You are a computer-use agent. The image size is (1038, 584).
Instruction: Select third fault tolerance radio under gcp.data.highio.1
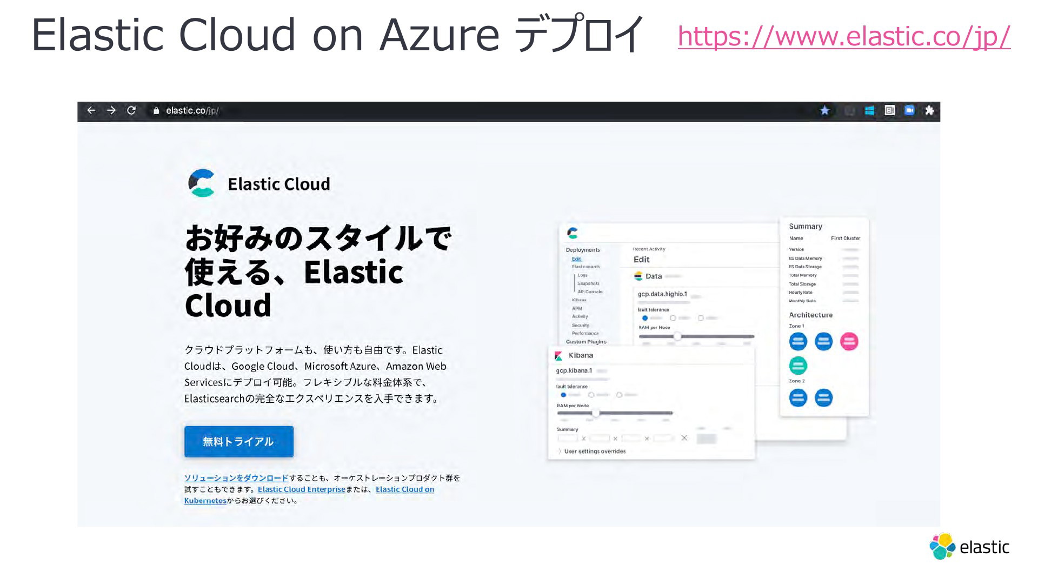click(701, 318)
